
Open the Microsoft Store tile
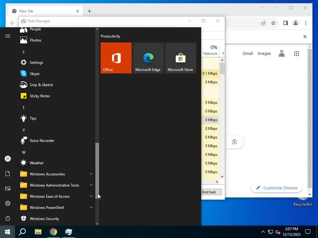[181, 58]
